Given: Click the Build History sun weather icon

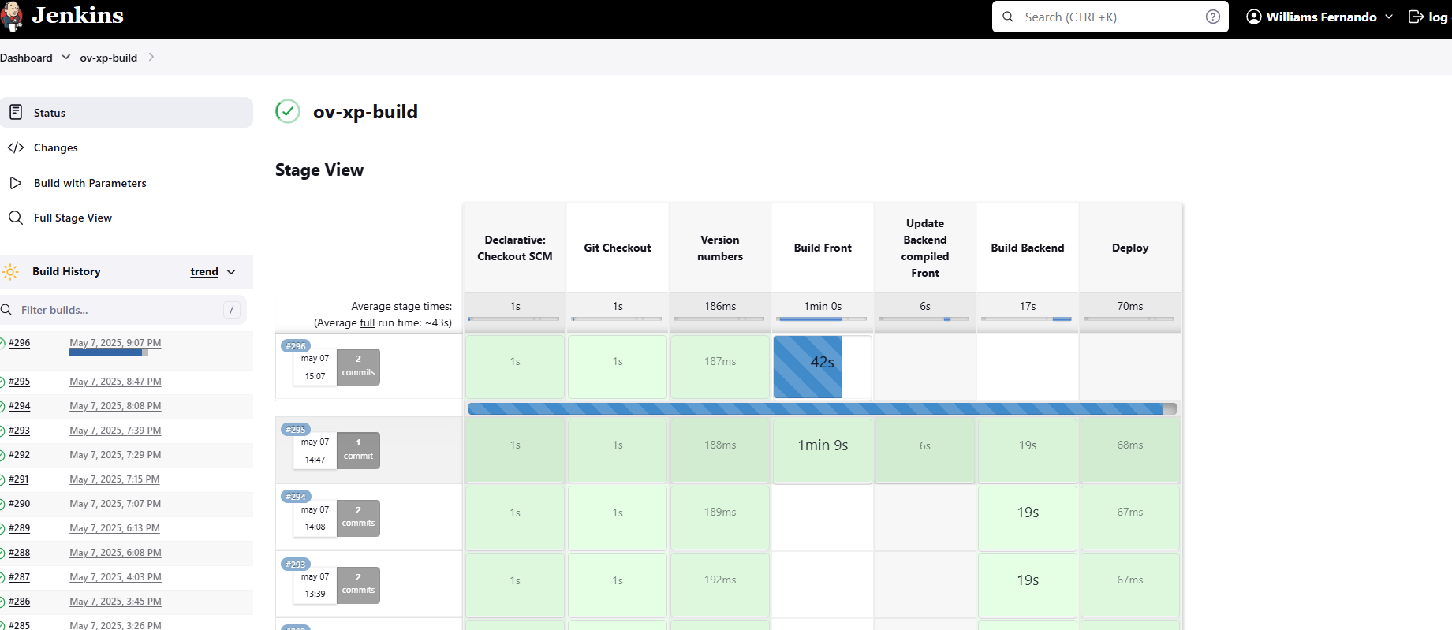Looking at the screenshot, I should click(x=10, y=272).
